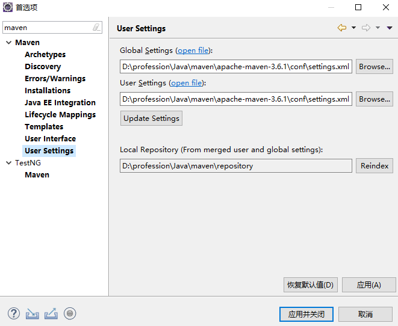Image resolution: width=398 pixels, height=326 pixels.
Task: Open Lifecycle Mappings page
Action: pyautogui.click(x=60, y=115)
